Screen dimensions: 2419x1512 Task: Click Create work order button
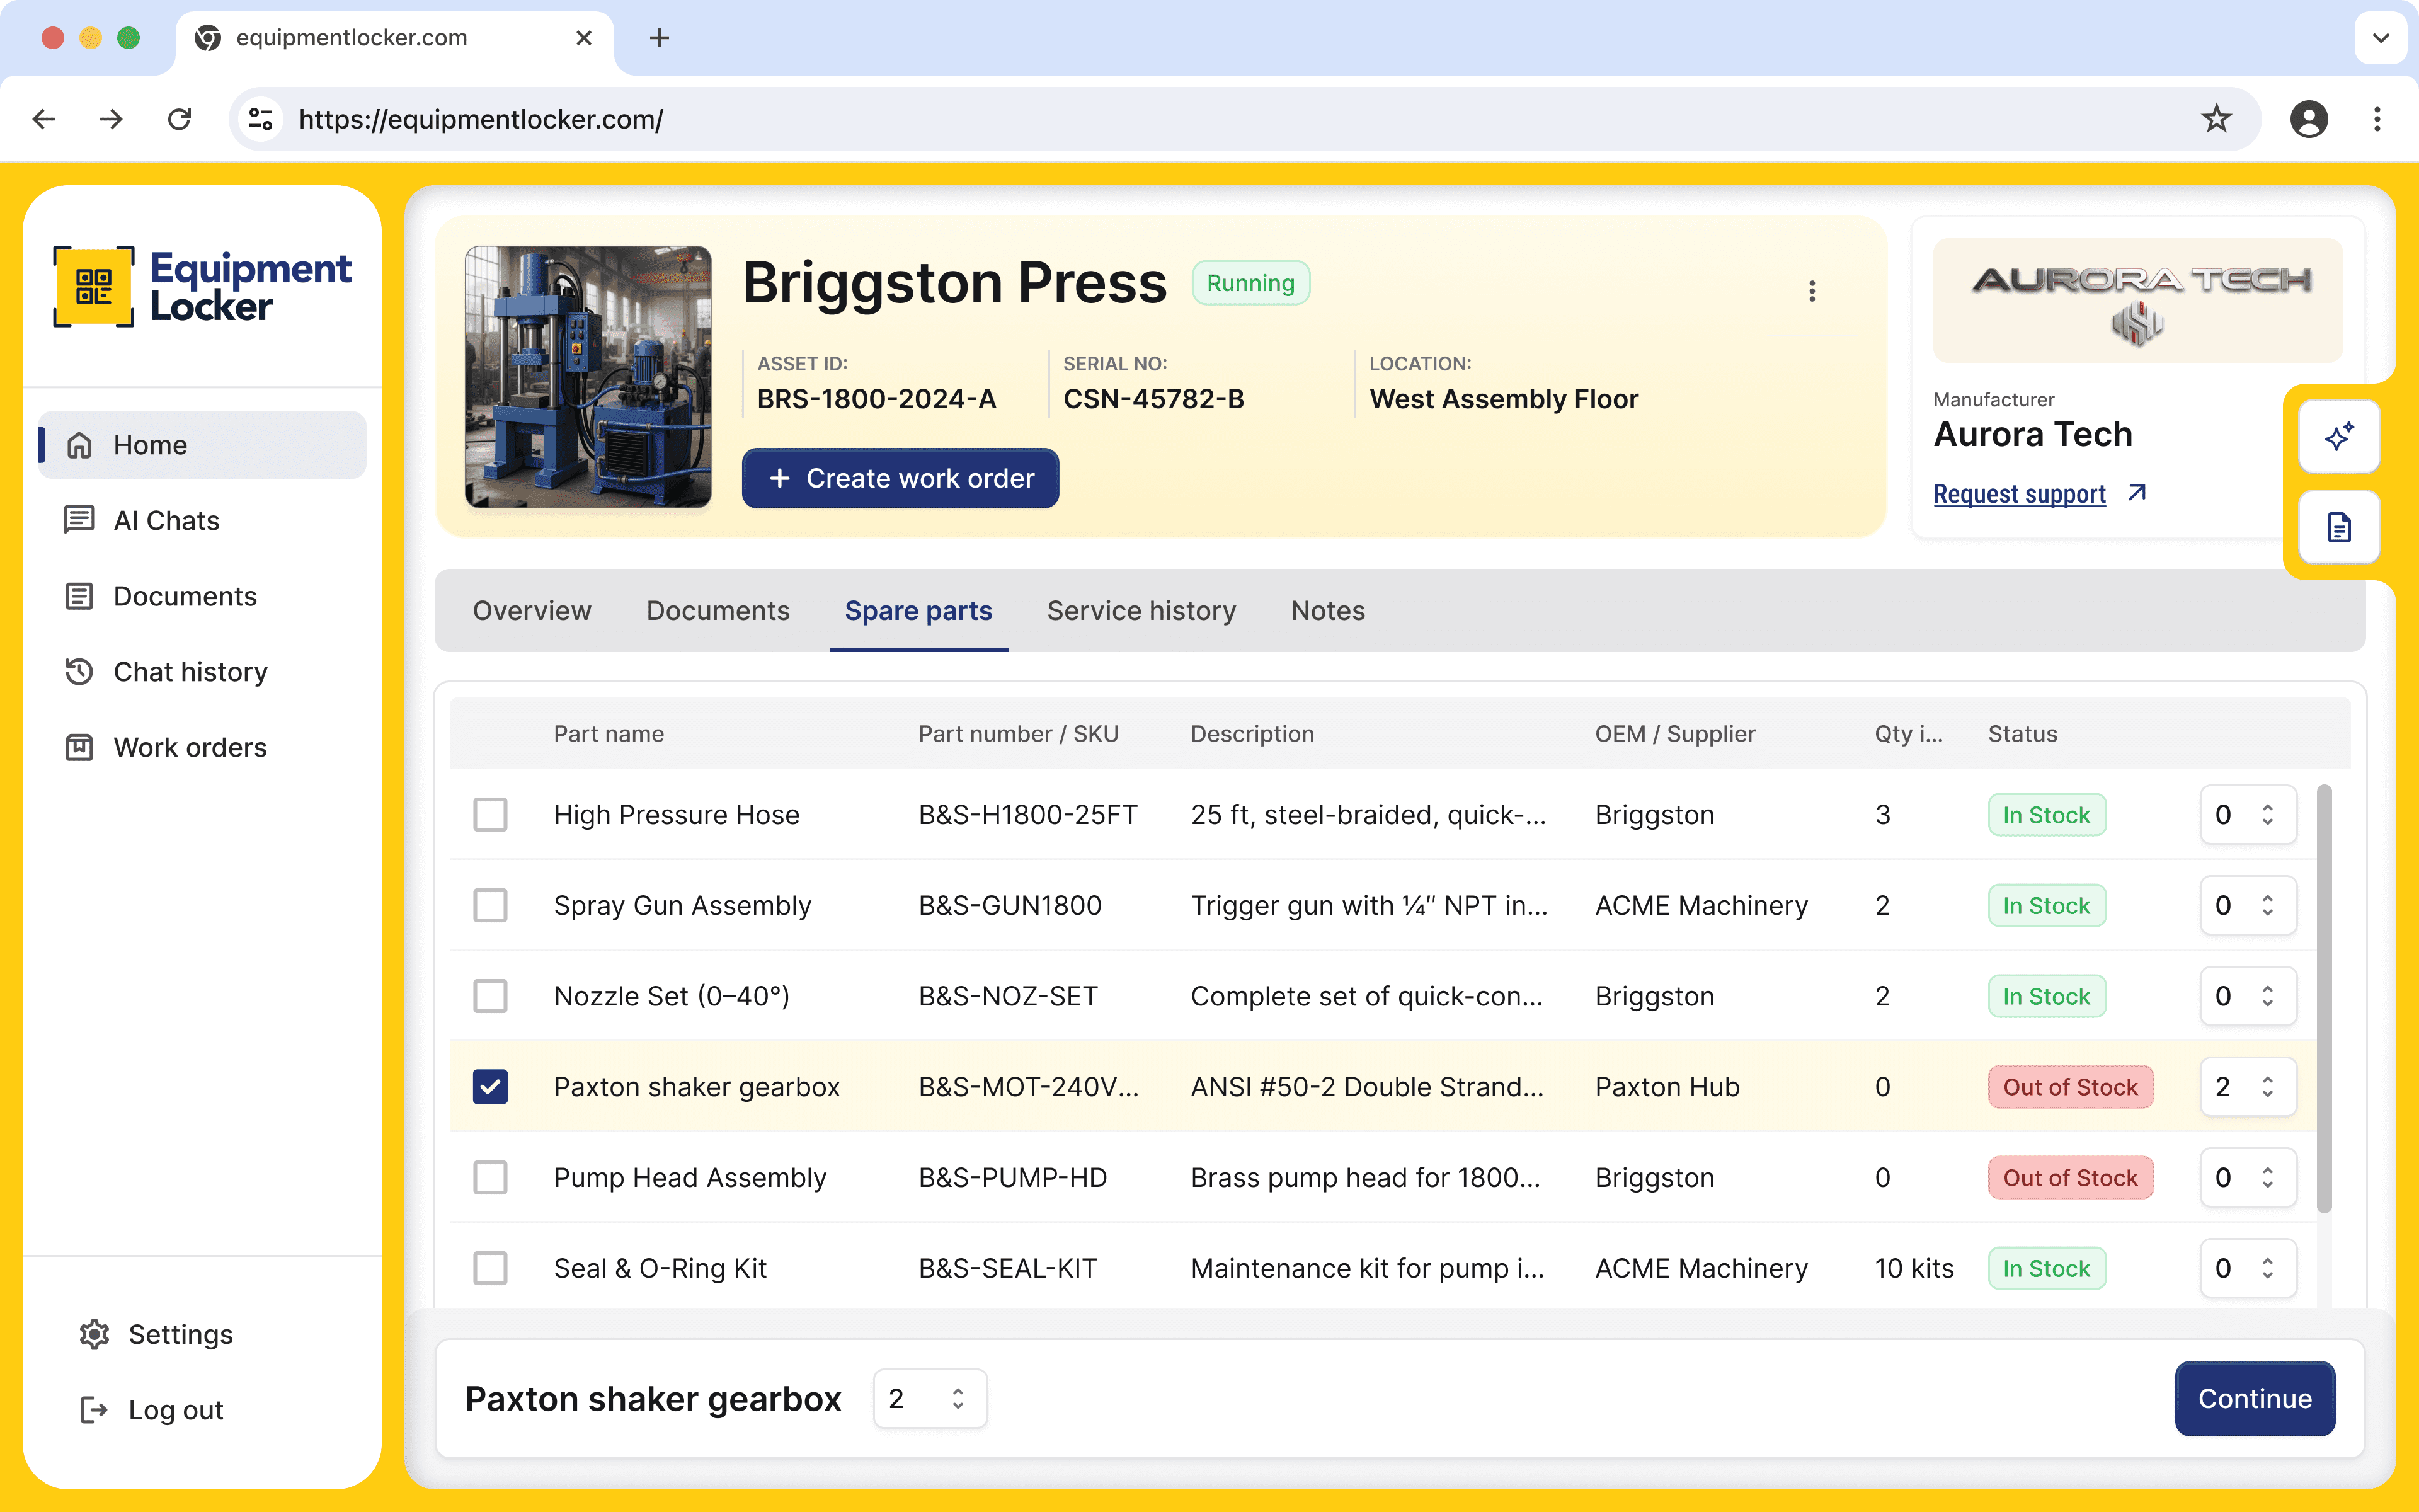pos(900,478)
